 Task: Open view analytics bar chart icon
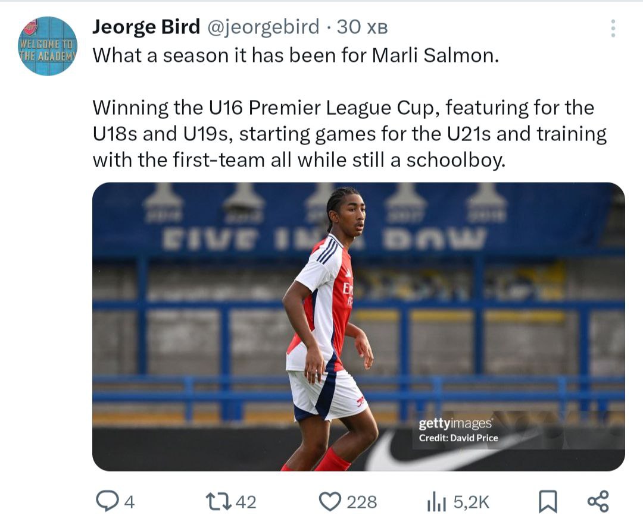(436, 502)
